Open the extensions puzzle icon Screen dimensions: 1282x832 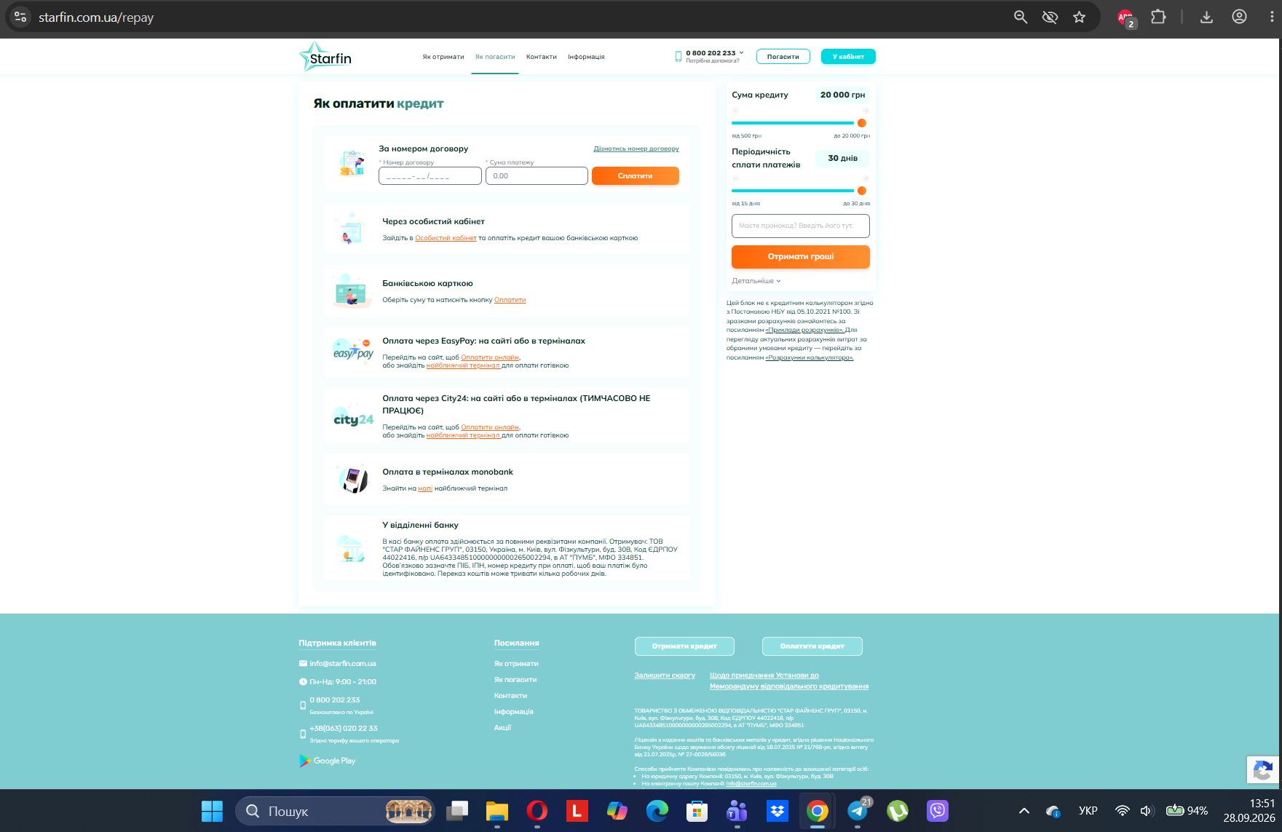click(x=1158, y=17)
